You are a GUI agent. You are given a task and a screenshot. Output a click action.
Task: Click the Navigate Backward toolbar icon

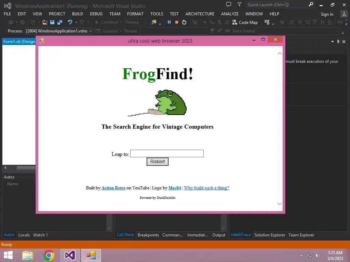(11, 22)
